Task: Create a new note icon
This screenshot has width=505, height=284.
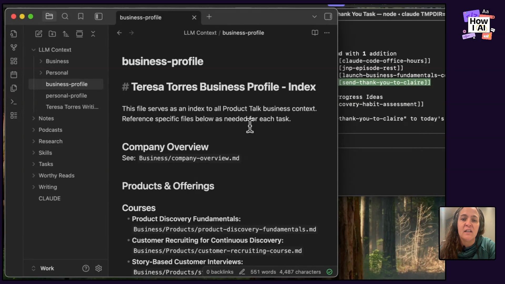Action: click(x=39, y=34)
